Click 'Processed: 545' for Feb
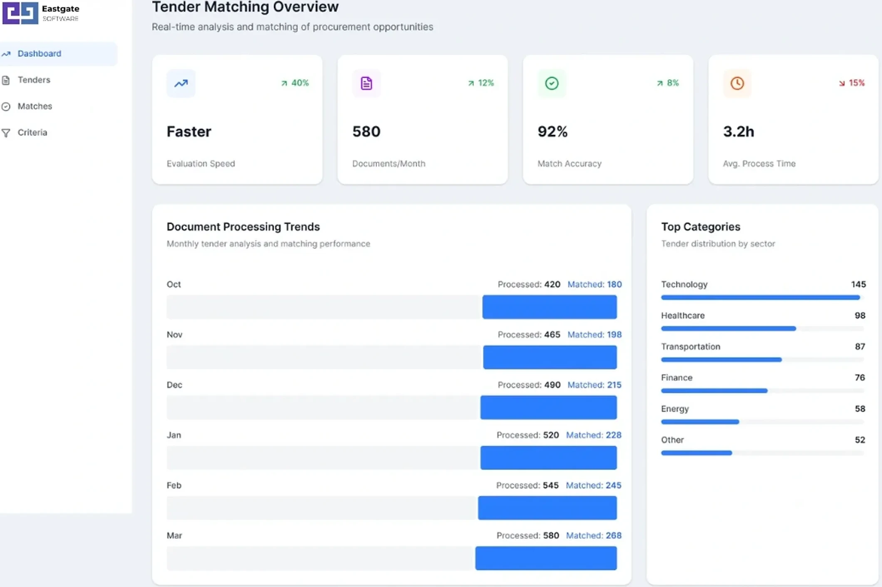882x587 pixels. click(527, 486)
